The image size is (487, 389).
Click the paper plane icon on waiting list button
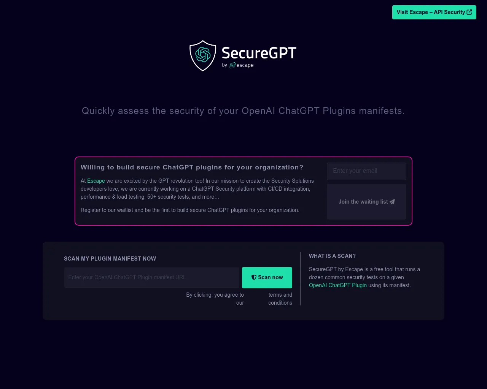(x=392, y=202)
